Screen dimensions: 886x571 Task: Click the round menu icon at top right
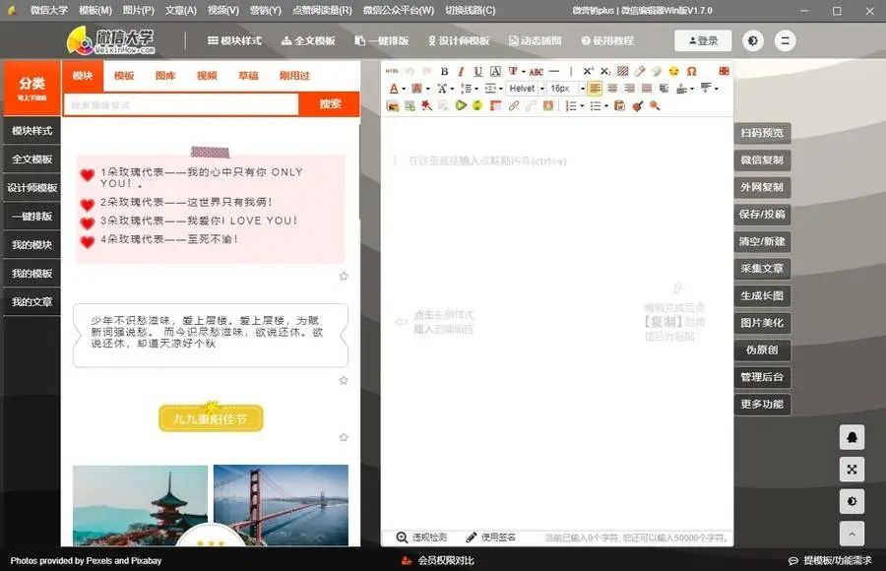[x=785, y=40]
